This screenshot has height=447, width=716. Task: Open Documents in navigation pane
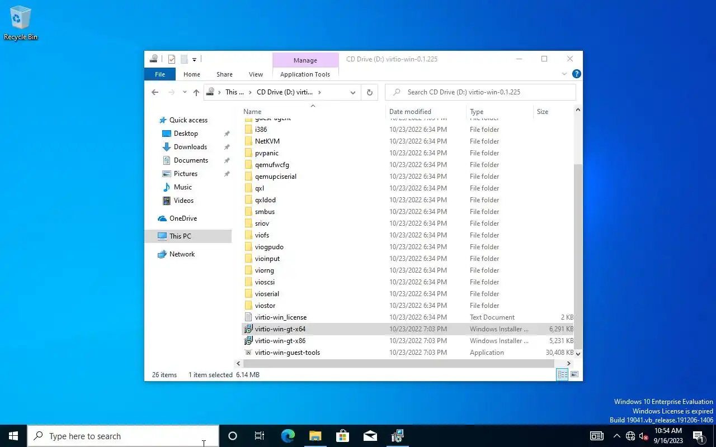pyautogui.click(x=191, y=160)
